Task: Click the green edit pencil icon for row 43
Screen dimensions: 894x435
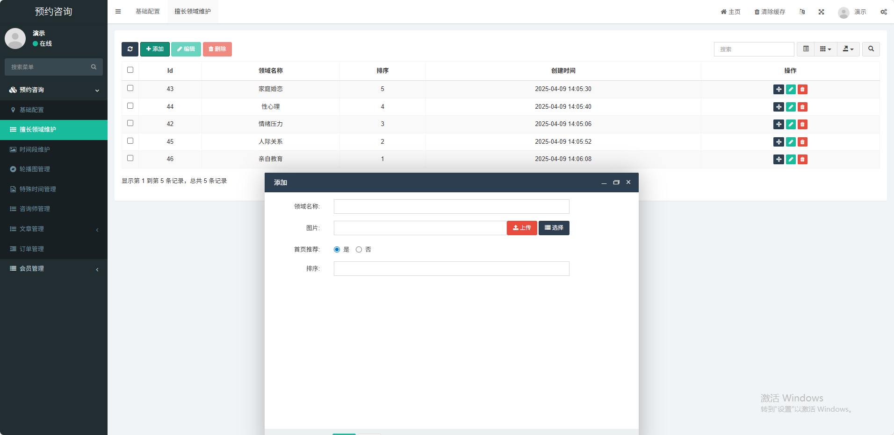Action: (791, 89)
